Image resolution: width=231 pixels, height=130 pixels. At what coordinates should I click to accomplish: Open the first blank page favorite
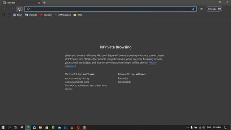(4, 15)
